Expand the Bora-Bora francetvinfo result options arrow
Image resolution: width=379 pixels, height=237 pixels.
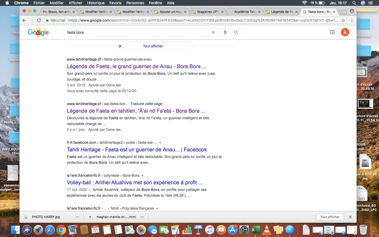pyautogui.click(x=142, y=176)
